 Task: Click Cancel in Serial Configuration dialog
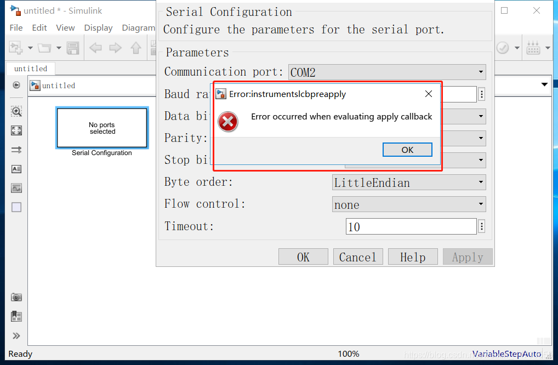pyautogui.click(x=358, y=257)
